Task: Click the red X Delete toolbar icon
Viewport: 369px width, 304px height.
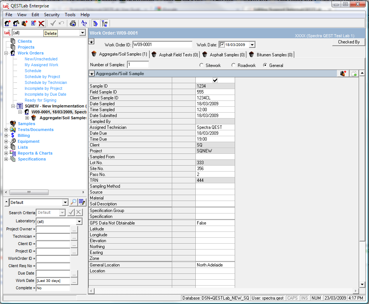Action: point(42,23)
